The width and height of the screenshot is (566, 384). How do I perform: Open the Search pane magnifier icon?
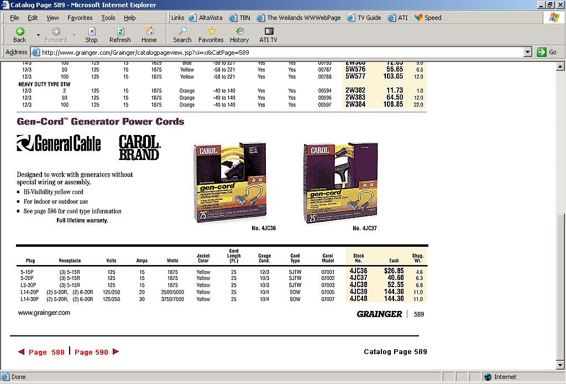click(x=182, y=31)
